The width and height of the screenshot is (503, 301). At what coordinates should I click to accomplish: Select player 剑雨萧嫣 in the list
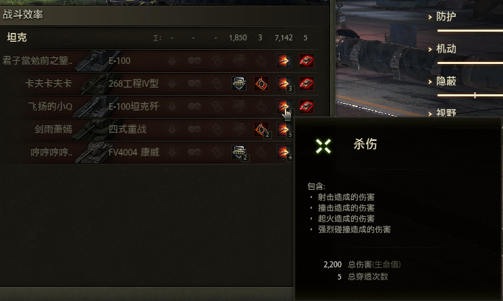[53, 129]
